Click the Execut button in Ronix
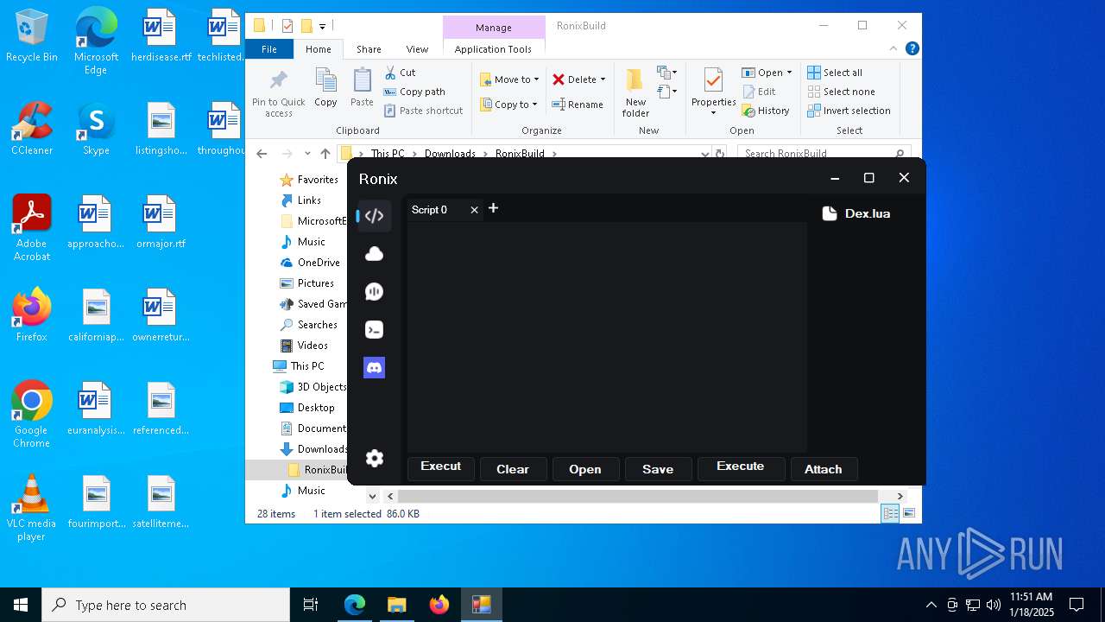This screenshot has width=1105, height=622. point(441,469)
